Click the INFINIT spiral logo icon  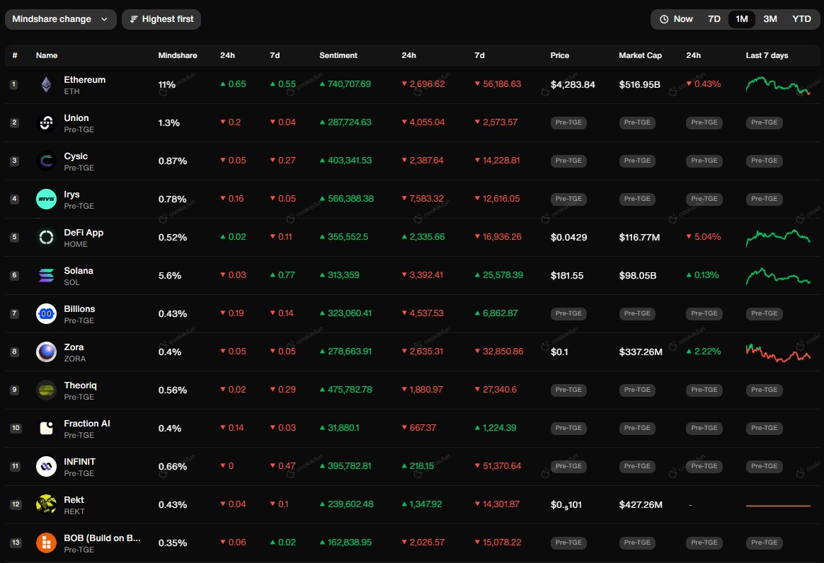pyautogui.click(x=45, y=466)
